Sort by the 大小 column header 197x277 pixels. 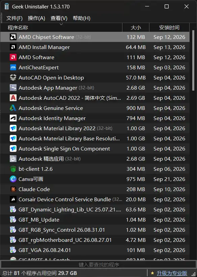click(x=136, y=27)
